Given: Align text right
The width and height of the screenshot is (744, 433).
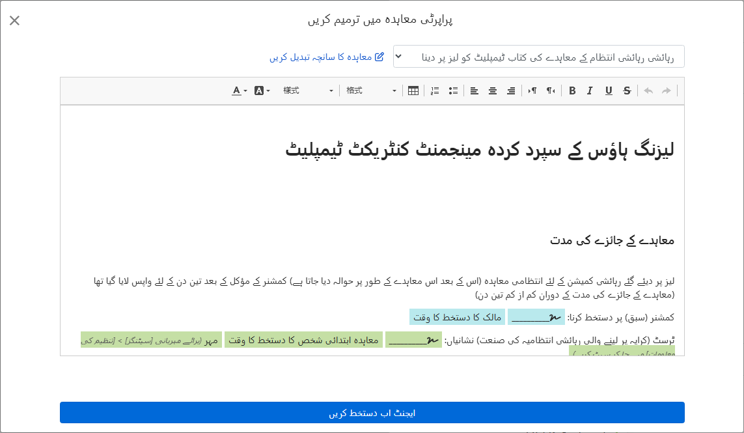Looking at the screenshot, I should (x=511, y=91).
